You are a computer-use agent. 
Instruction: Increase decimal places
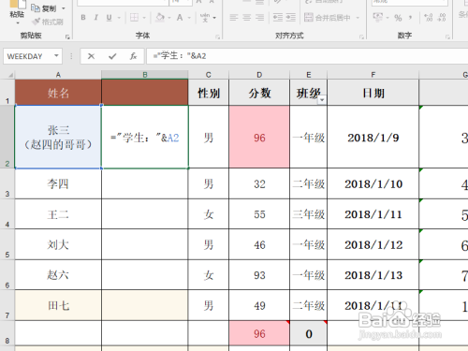429,18
